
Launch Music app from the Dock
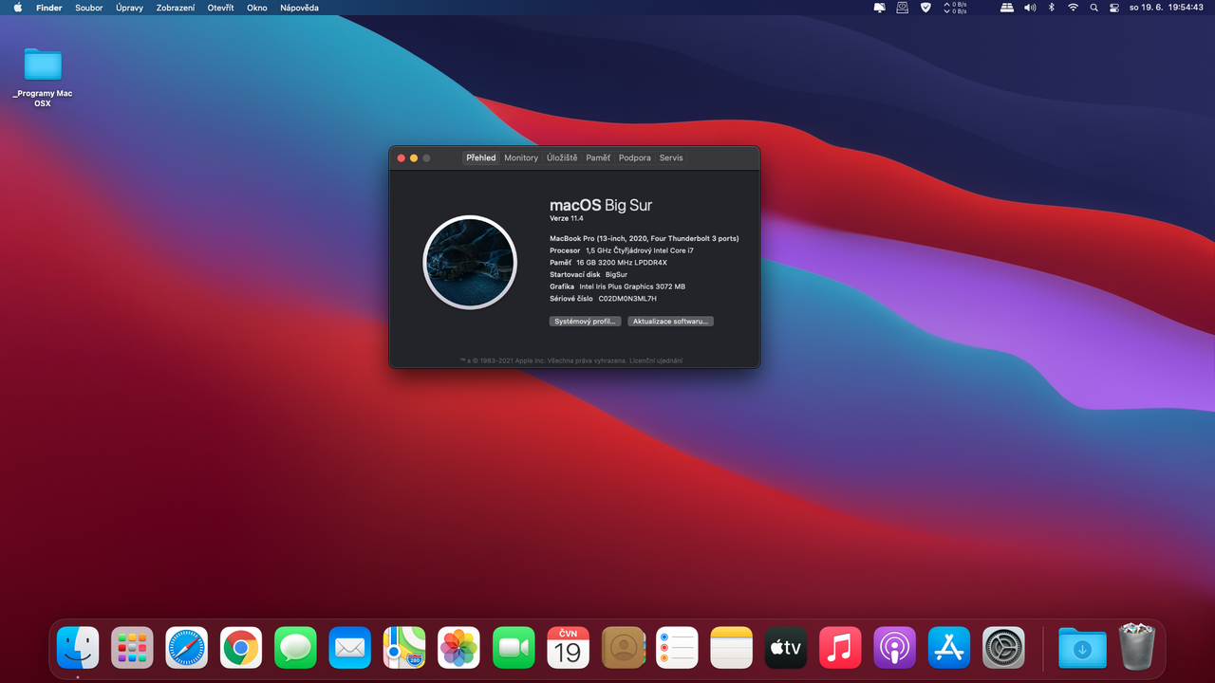pos(840,648)
